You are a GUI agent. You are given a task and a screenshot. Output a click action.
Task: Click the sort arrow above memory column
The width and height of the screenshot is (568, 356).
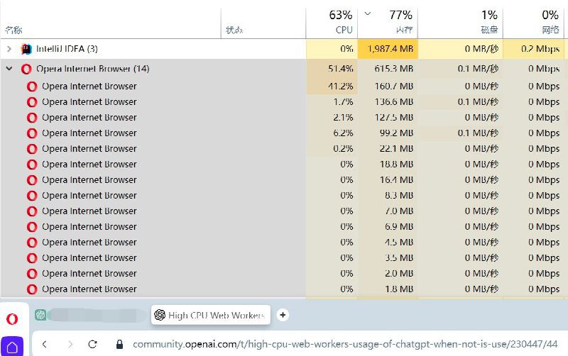coord(367,13)
